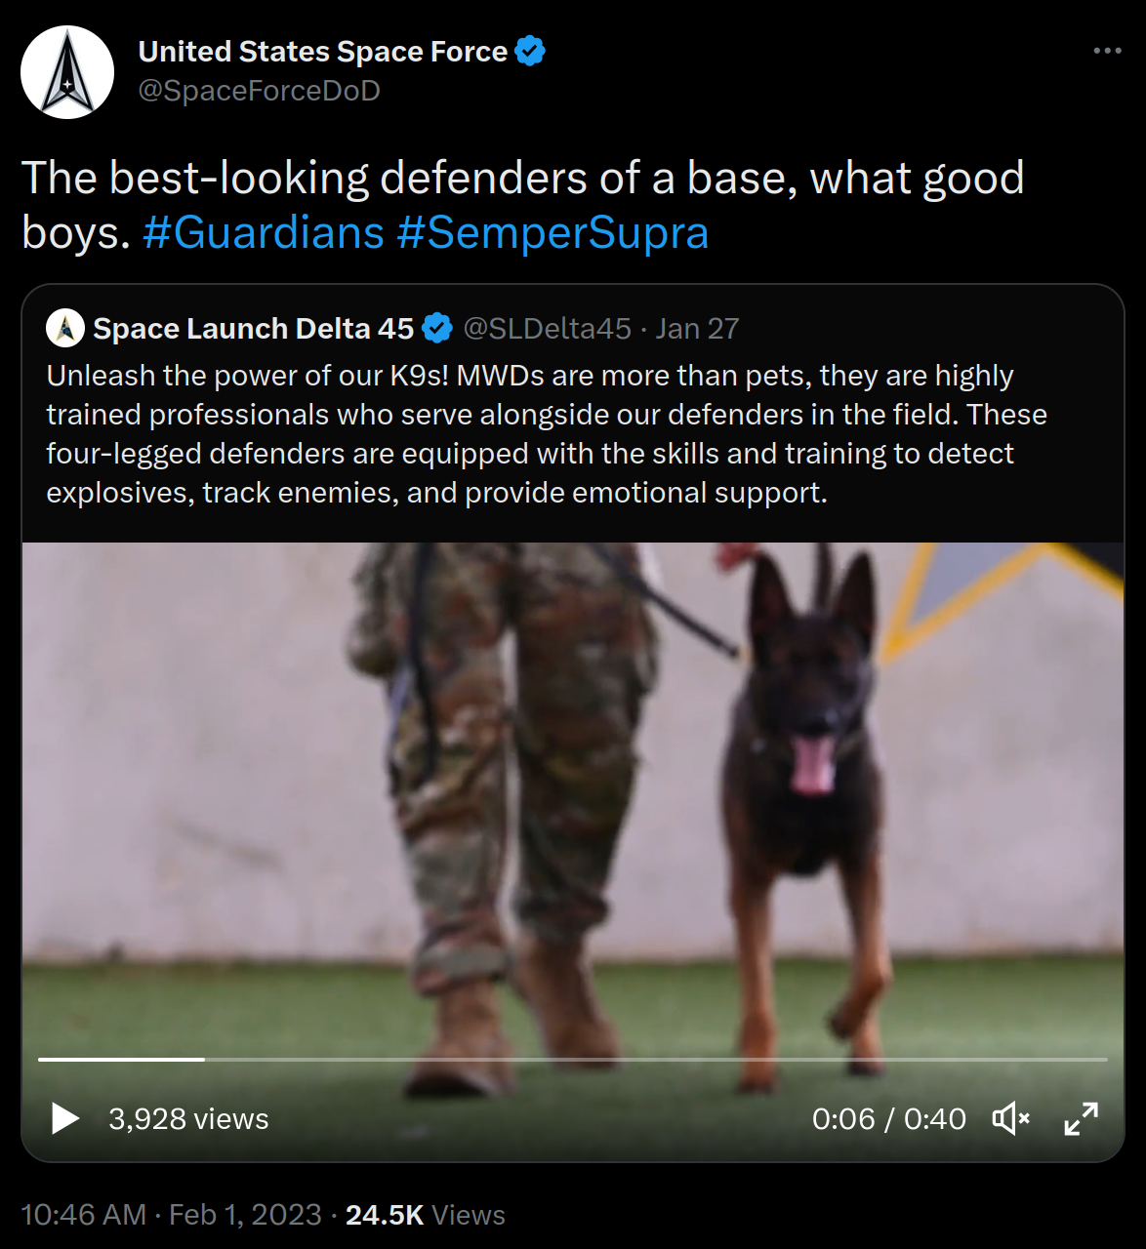Open the #Guardians hashtag
Image resolution: width=1146 pixels, height=1249 pixels.
point(264,233)
